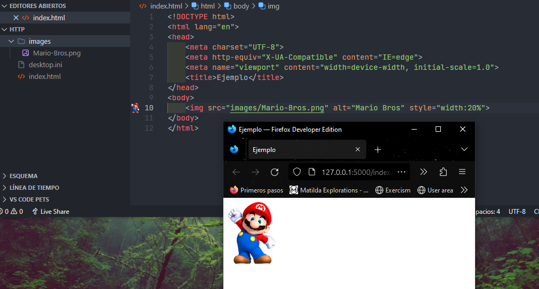Open index.html in the open editors list
The image size is (539, 289).
coord(49,18)
